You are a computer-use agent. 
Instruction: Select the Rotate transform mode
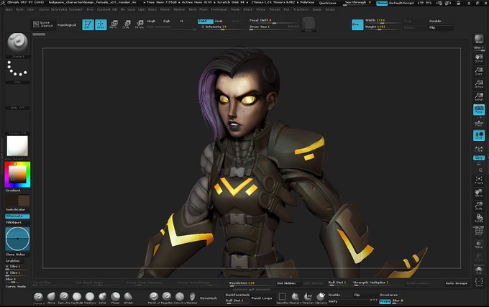(x=140, y=24)
